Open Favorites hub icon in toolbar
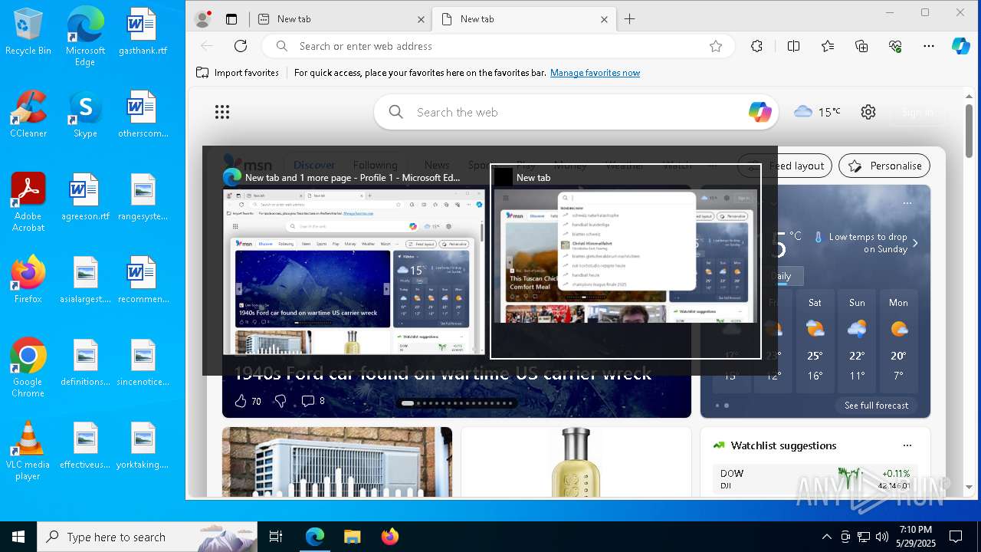The width and height of the screenshot is (981, 552). [x=828, y=46]
